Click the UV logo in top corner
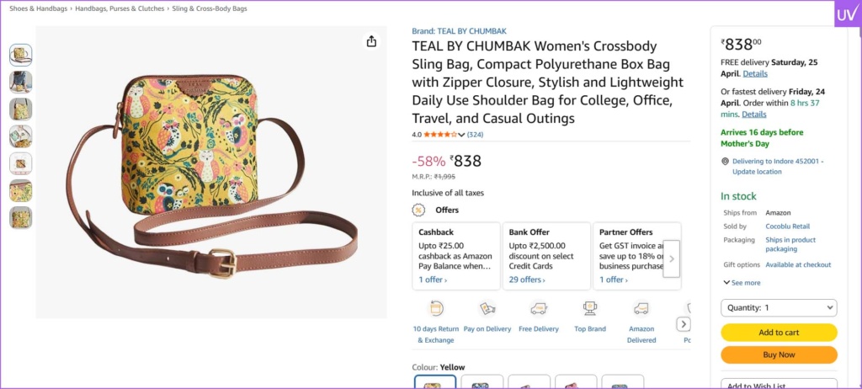This screenshot has height=389, width=862. pos(845,16)
